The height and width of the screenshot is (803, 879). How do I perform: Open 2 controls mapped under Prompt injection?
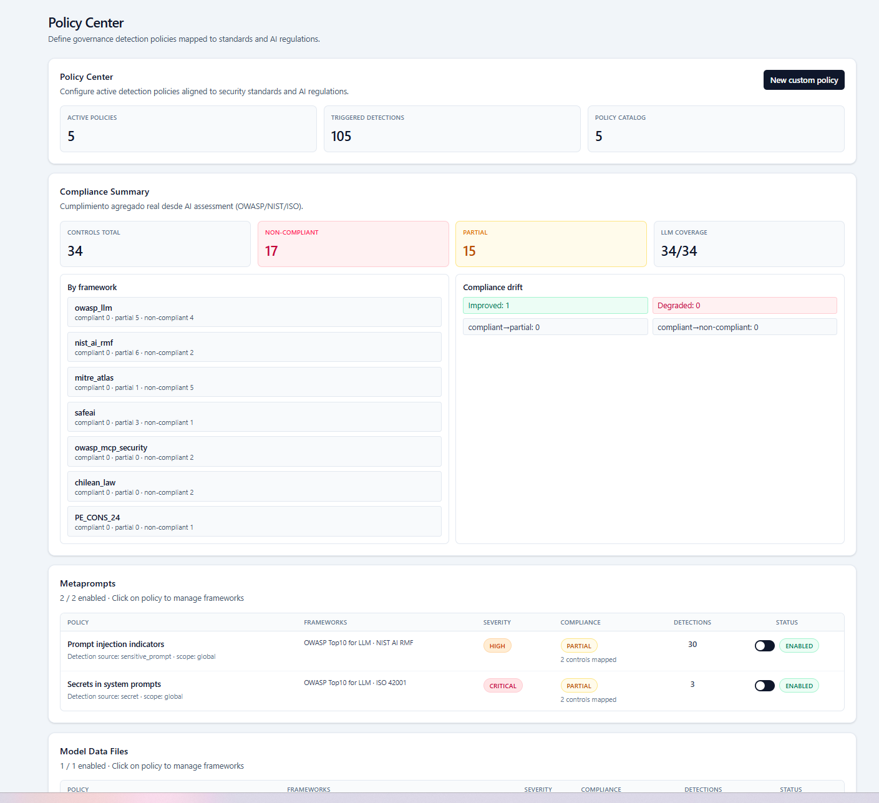[588, 659]
